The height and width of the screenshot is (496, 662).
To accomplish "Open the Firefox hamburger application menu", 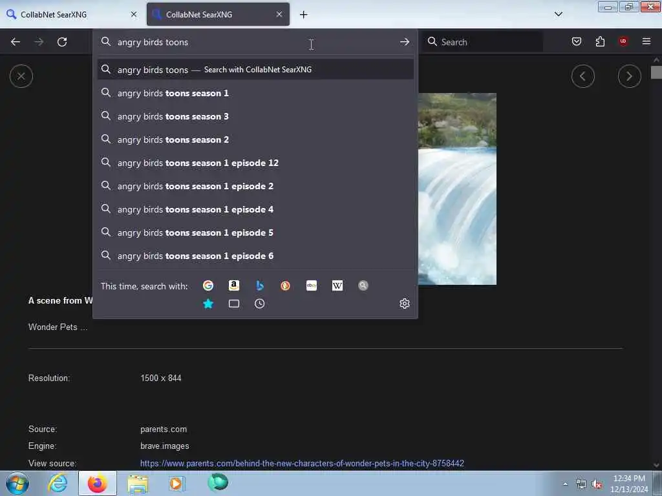I will [646, 41].
